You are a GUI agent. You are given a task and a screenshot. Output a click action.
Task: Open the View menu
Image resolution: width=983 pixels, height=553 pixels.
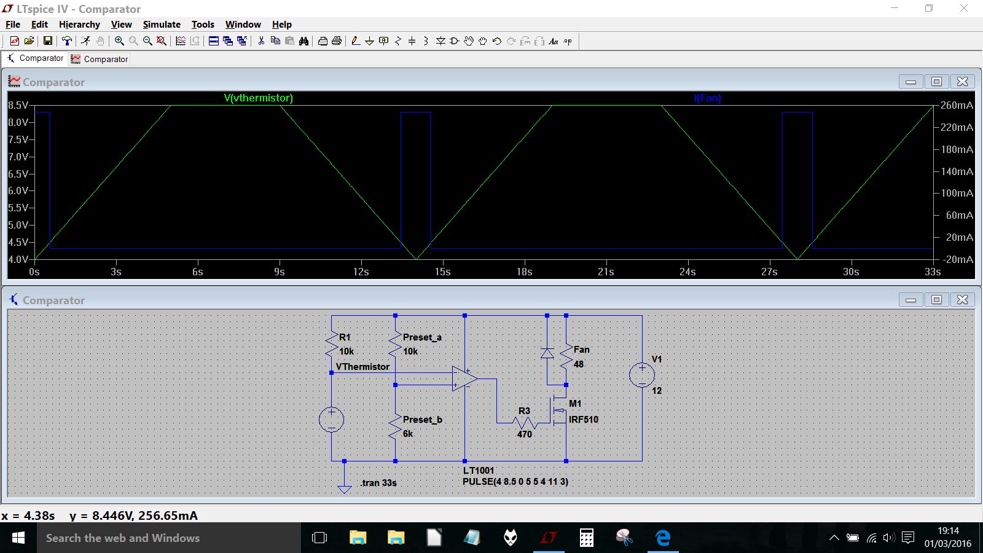tap(121, 25)
